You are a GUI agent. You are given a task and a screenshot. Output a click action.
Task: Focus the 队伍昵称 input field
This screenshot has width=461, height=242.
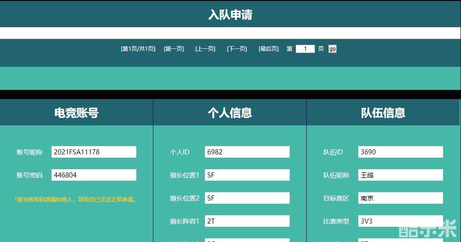[x=401, y=175]
